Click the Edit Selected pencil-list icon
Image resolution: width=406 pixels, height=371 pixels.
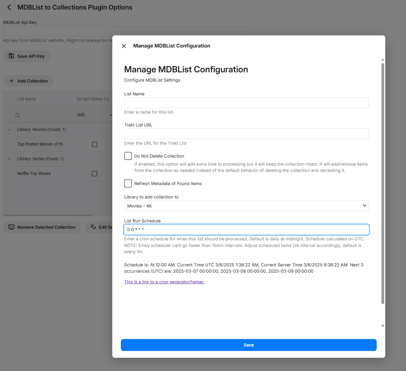pos(93,227)
